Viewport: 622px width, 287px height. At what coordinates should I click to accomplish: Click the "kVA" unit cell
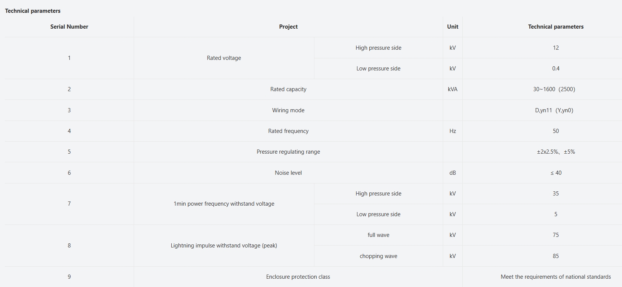tap(453, 89)
